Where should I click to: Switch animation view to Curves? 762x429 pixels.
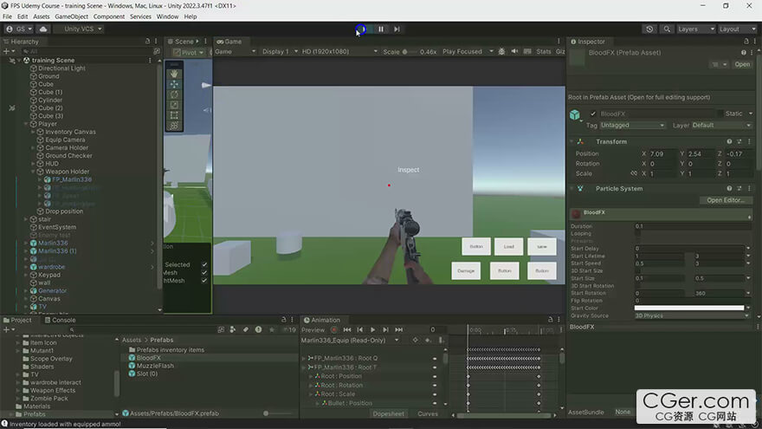pyautogui.click(x=428, y=413)
